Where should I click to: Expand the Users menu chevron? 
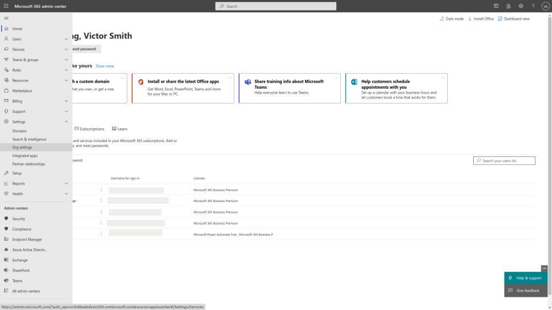click(x=66, y=39)
